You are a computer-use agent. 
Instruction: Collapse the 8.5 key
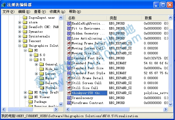(31, 60)
